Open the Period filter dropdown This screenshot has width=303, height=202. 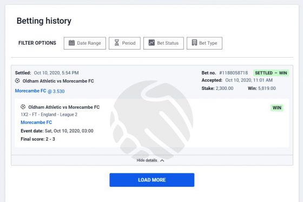124,43
